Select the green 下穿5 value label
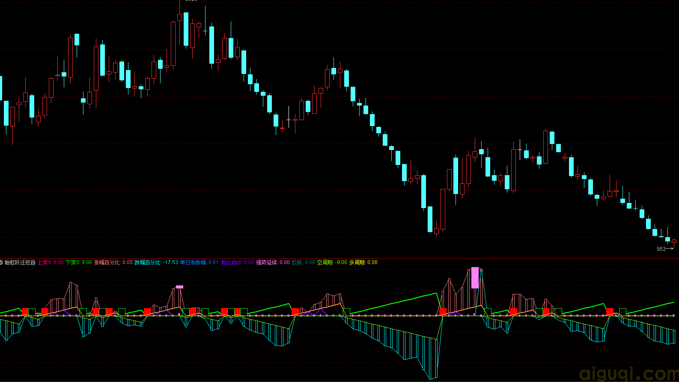679x382 pixels. pos(79,262)
